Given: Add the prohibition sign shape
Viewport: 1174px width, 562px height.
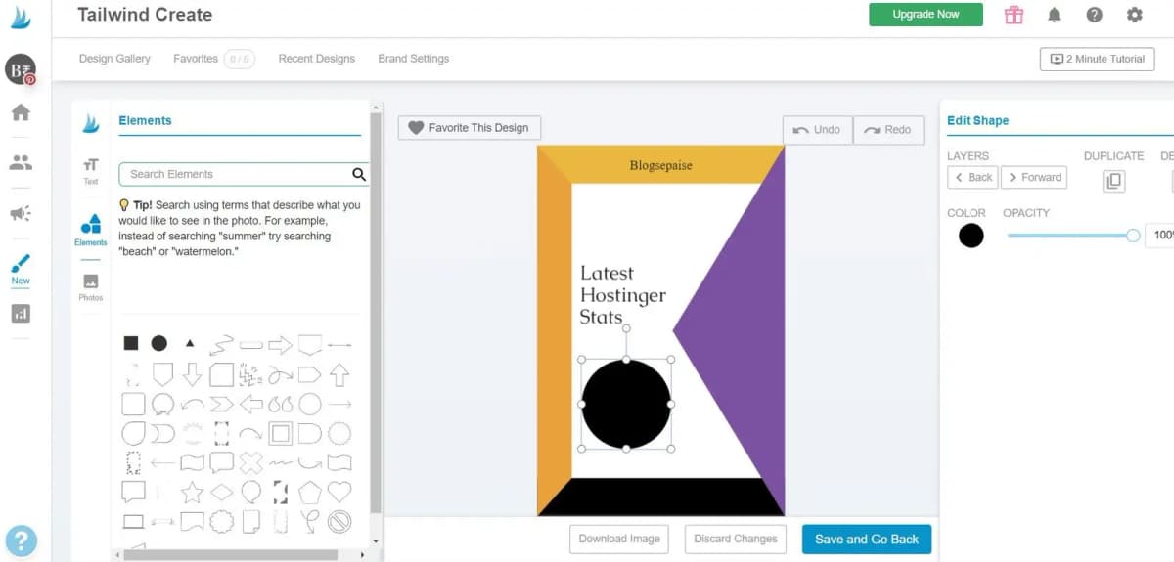Looking at the screenshot, I should (x=339, y=521).
